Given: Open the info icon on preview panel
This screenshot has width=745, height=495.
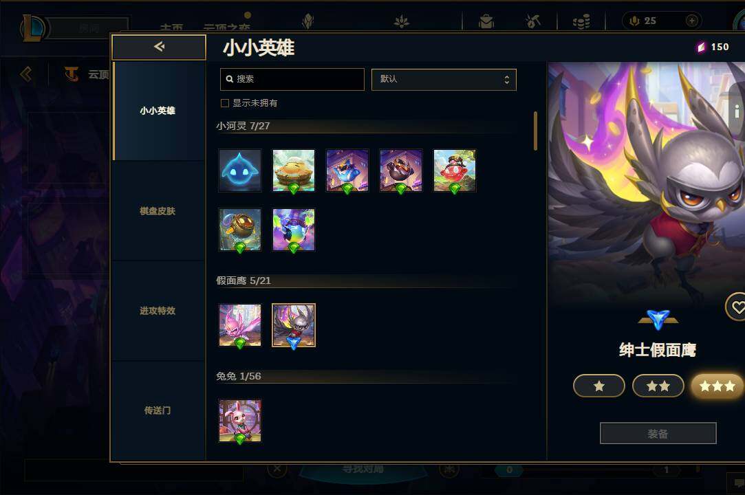Looking at the screenshot, I should tap(737, 111).
